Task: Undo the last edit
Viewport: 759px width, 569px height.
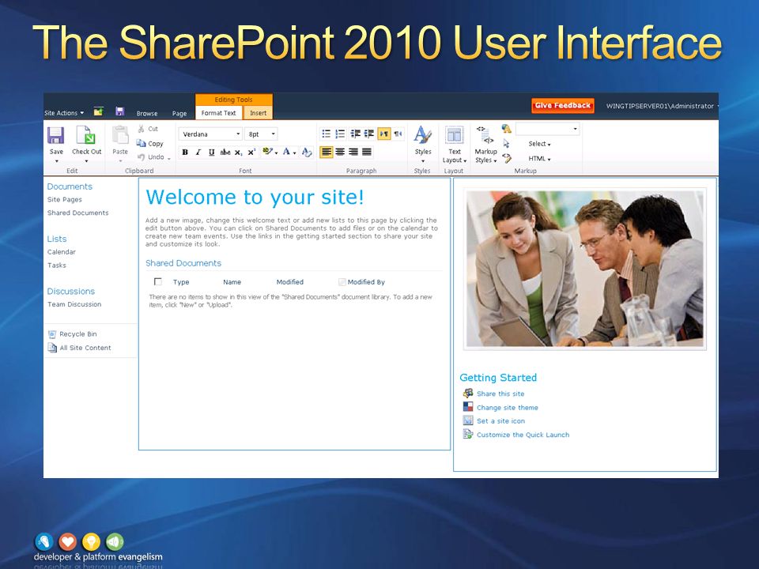Action: pyautogui.click(x=150, y=156)
